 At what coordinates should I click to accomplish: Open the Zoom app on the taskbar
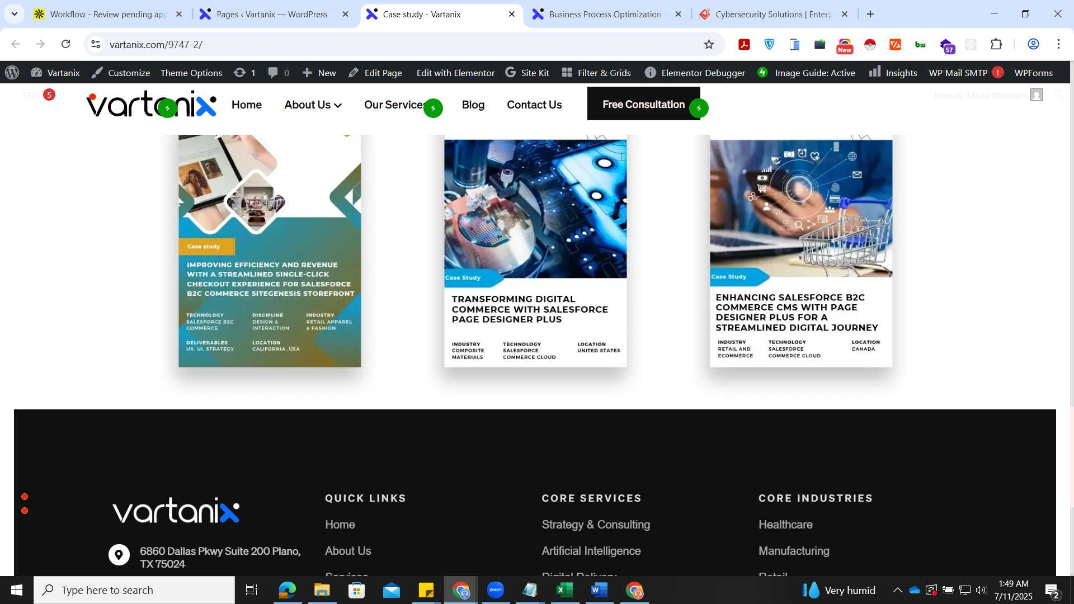tap(496, 590)
